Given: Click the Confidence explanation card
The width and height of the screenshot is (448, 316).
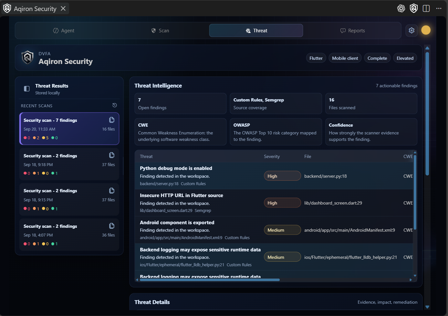Looking at the screenshot, I should point(371,132).
